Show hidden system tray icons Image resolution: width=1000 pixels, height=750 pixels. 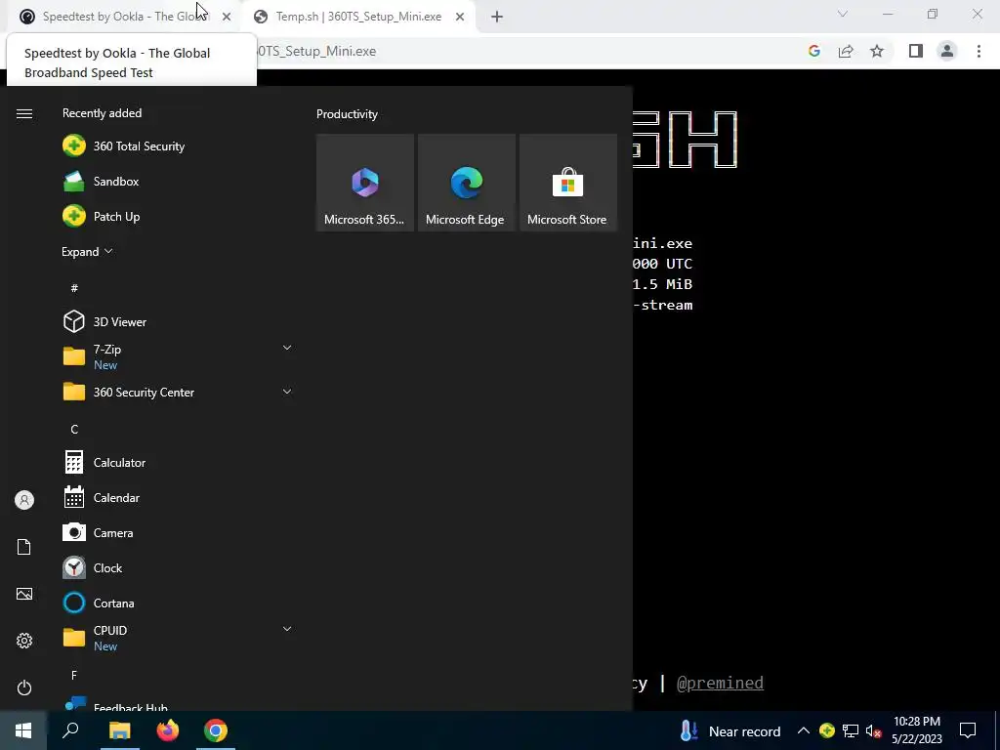click(x=804, y=730)
